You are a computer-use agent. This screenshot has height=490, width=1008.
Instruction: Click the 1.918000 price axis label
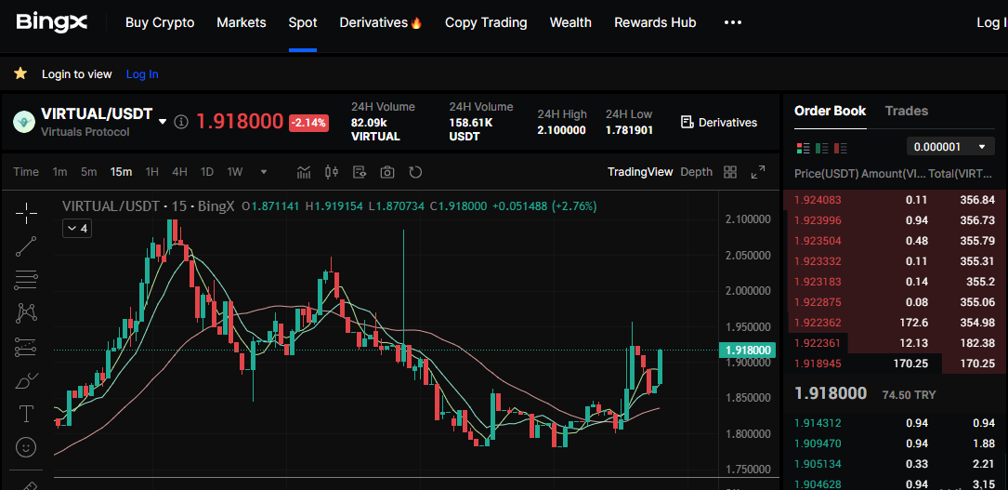[748, 351]
